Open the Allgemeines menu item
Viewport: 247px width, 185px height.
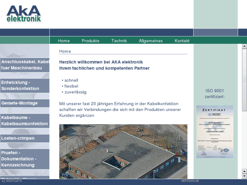click(151, 41)
